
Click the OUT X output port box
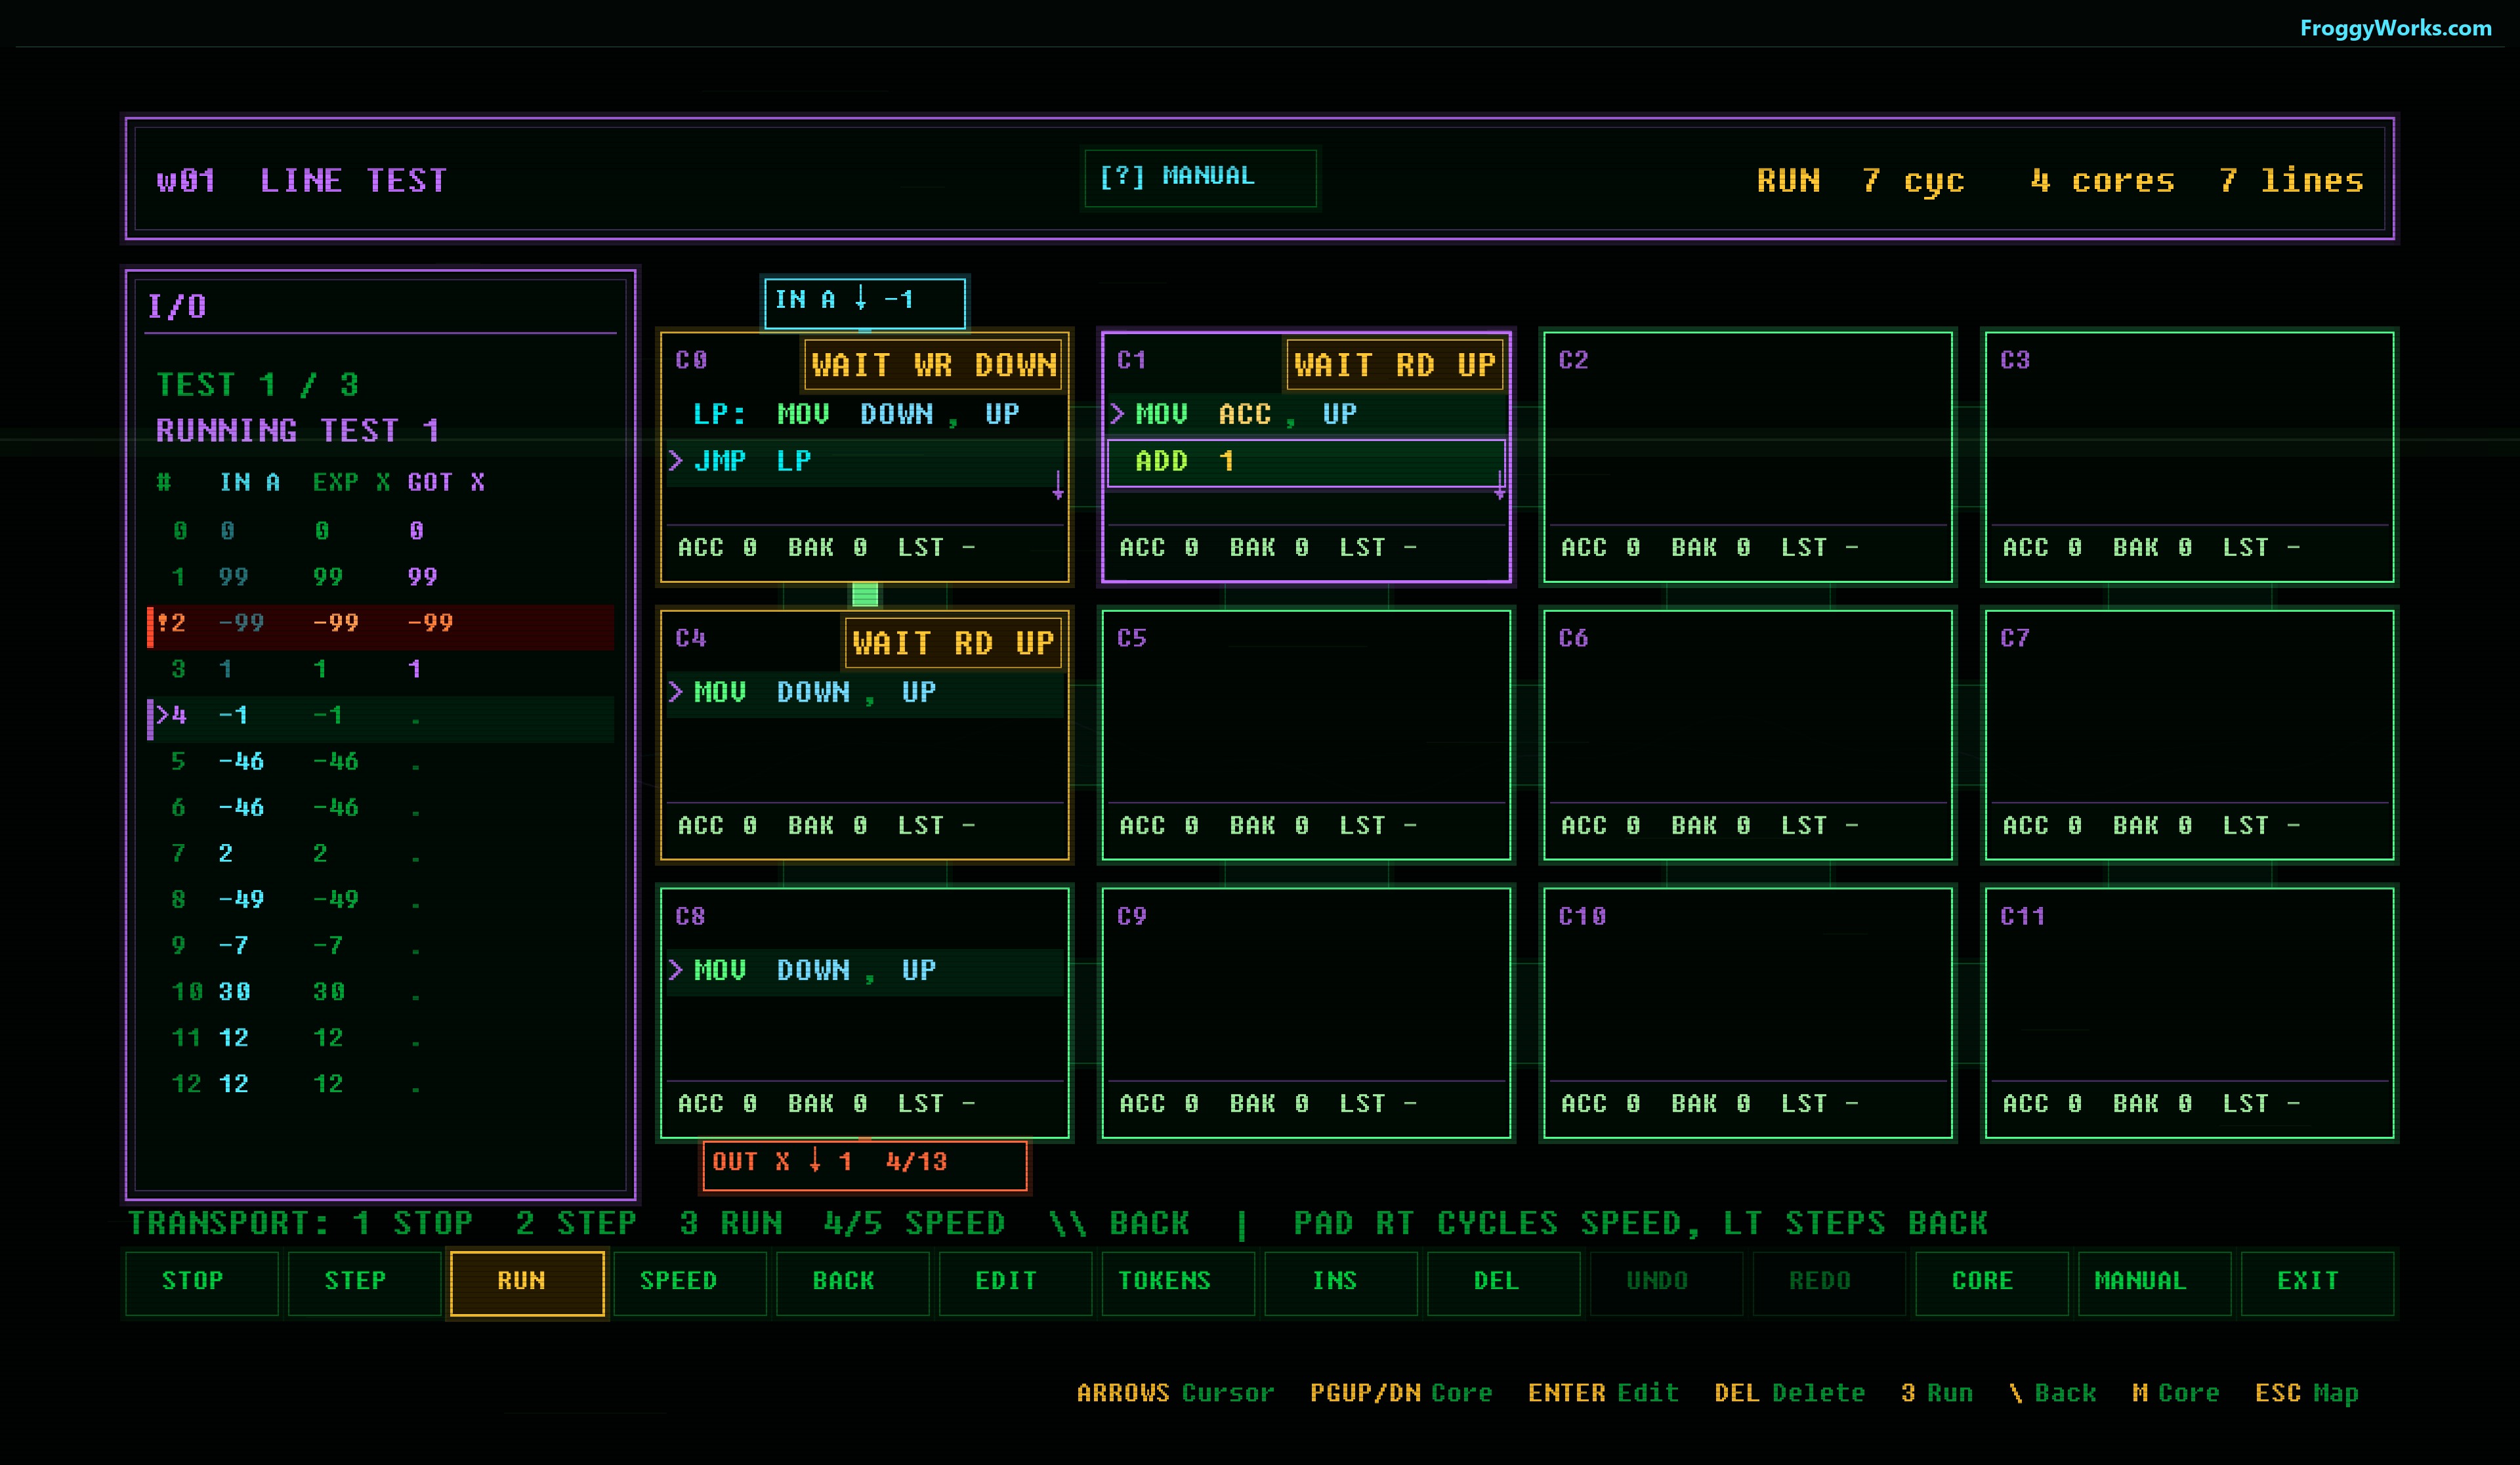865,1165
